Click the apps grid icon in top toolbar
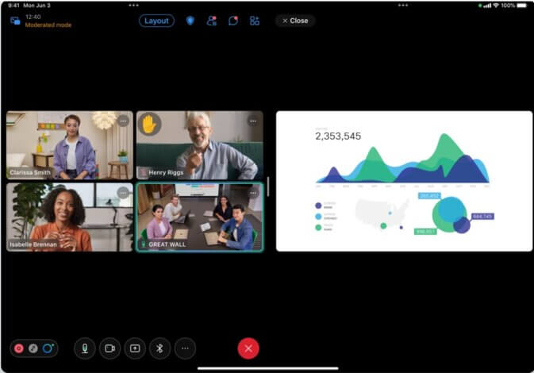This screenshot has height=373, width=534. [255, 21]
